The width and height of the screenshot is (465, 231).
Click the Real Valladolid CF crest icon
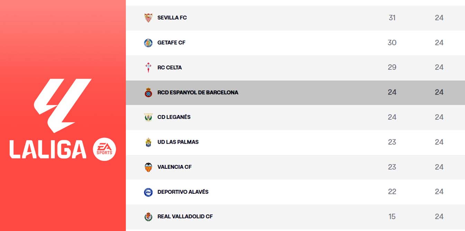click(x=148, y=216)
